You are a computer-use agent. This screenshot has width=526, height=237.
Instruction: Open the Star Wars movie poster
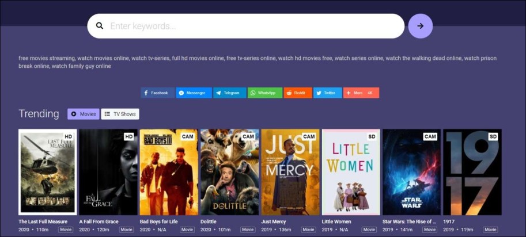pos(411,172)
